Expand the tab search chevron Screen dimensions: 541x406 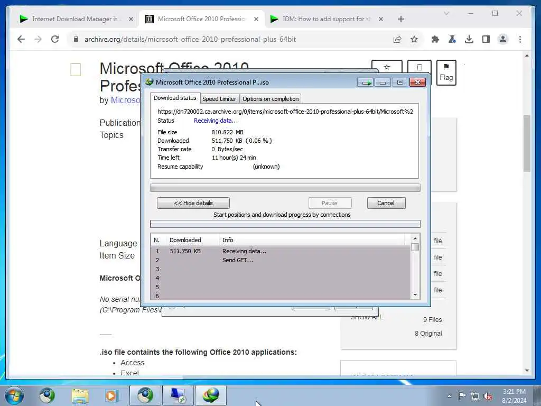tap(446, 13)
